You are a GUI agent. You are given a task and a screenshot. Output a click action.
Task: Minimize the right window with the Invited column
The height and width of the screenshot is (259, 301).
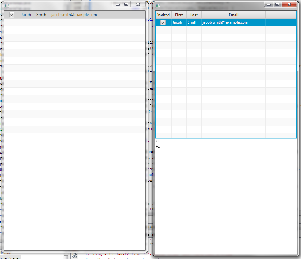(269, 4)
